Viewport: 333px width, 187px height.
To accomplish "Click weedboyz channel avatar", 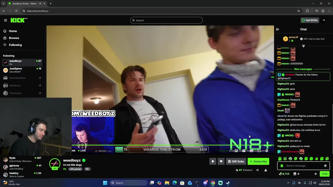I will tap(55, 164).
